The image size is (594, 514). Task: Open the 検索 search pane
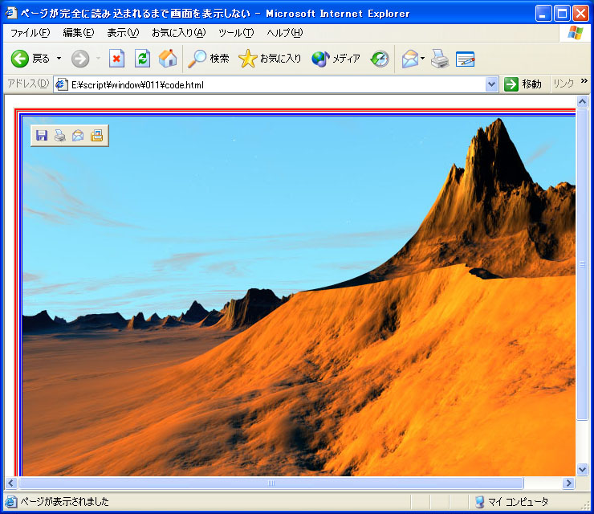[x=209, y=59]
